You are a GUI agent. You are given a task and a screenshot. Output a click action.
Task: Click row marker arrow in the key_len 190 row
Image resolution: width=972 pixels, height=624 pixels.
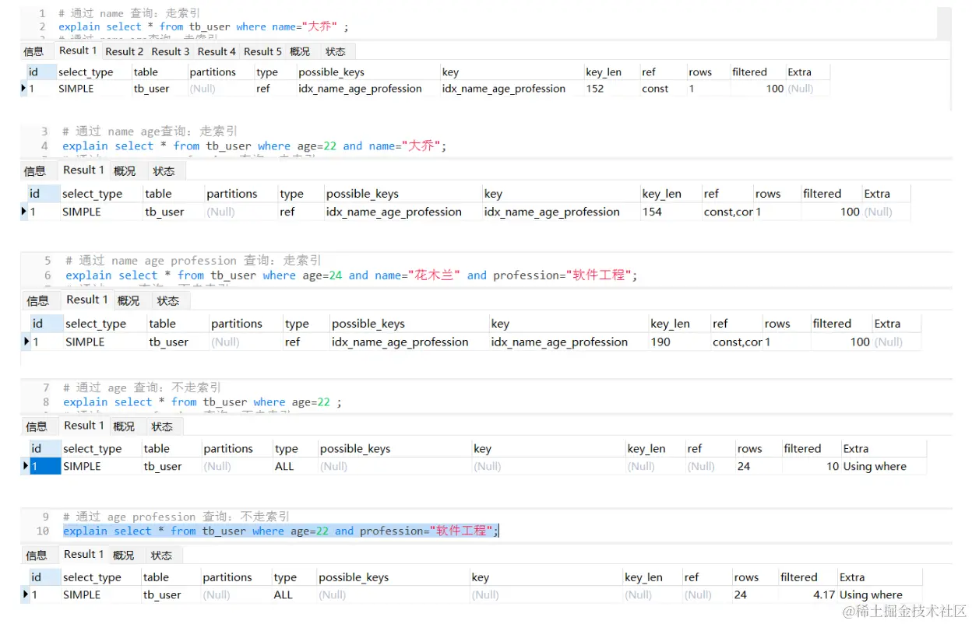pyautogui.click(x=27, y=342)
